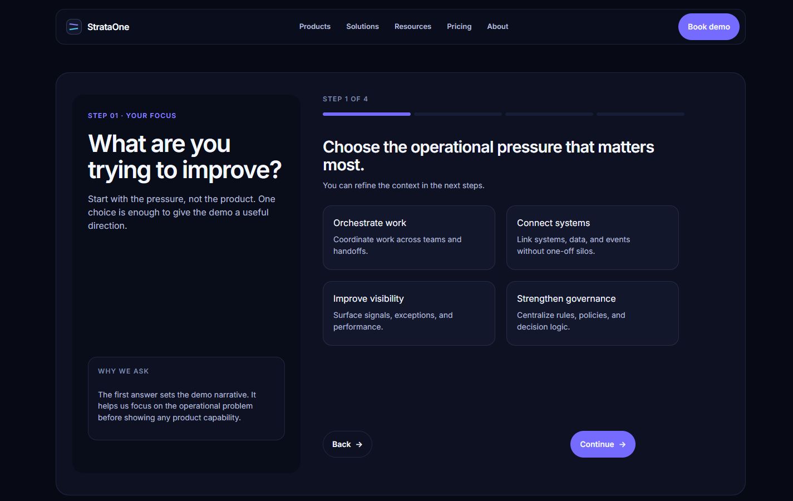The height and width of the screenshot is (501, 793).
Task: Click 'The first answer sets the demo narrative' text
Action: click(177, 406)
